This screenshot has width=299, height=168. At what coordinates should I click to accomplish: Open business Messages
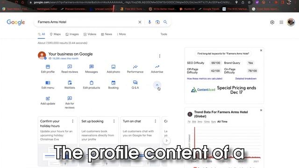click(x=92, y=69)
